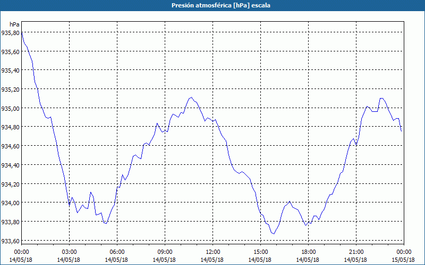Click the 934,20 axis value
This screenshot has width=425, height=265.
pos(10,184)
